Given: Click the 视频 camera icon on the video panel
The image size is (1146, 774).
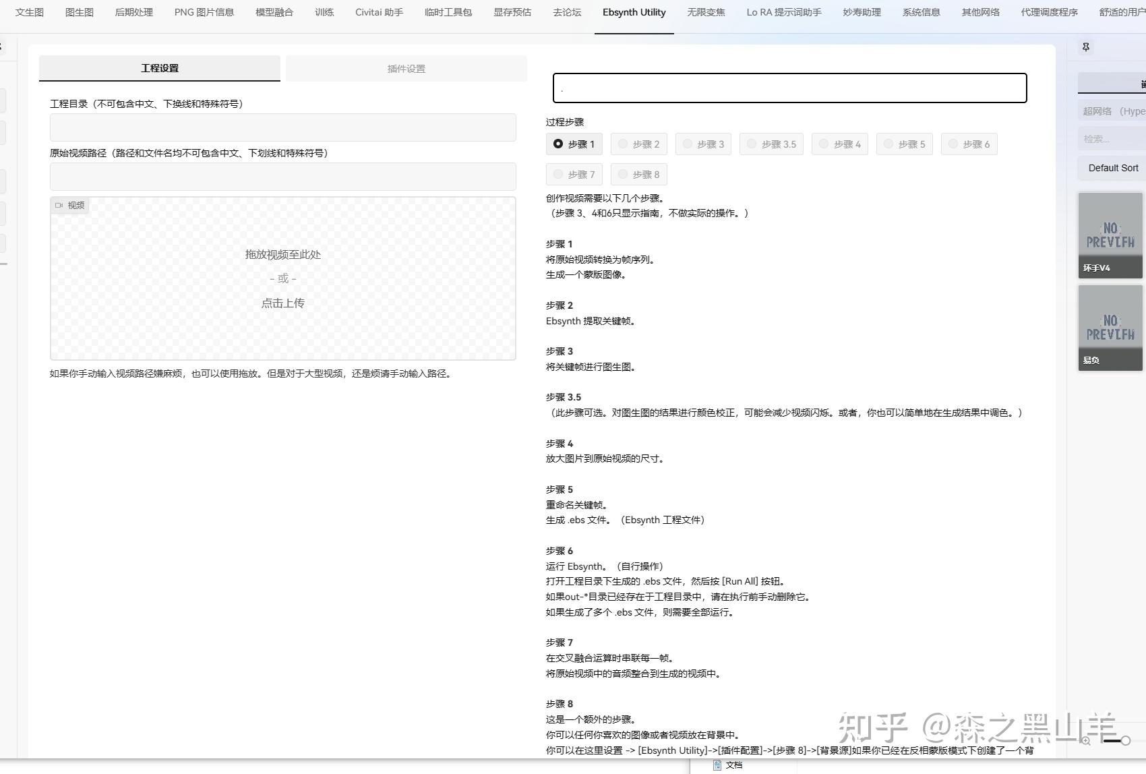Looking at the screenshot, I should click(59, 205).
